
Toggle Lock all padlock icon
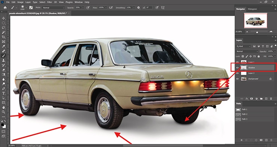[x=259, y=56]
